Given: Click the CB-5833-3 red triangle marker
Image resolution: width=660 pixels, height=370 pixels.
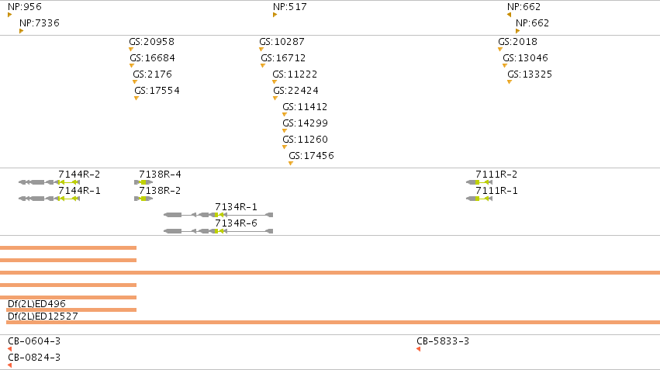Looking at the screenshot, I should click(x=418, y=349).
